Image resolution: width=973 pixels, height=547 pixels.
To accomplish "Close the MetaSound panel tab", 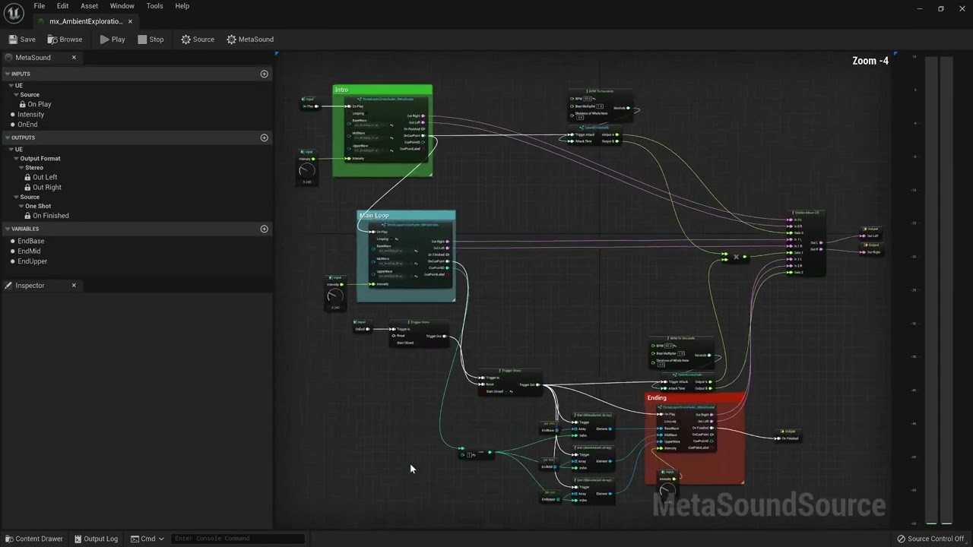I will pos(74,58).
